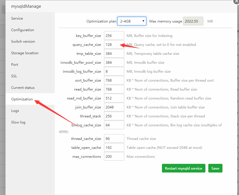Focus the table_open_cache input box
Image resolution: width=239 pixels, height=195 pixels.
[114, 148]
